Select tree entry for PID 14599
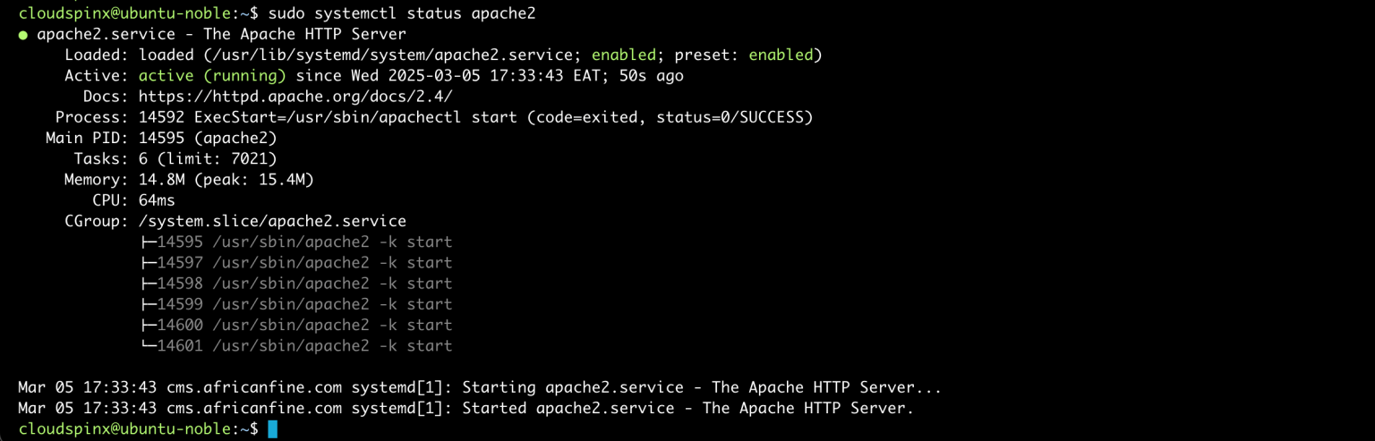This screenshot has height=441, width=1375. pos(295,304)
